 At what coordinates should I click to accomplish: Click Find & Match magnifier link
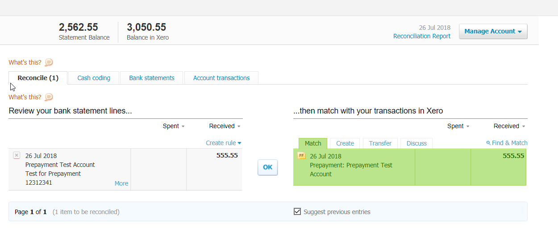[507, 143]
